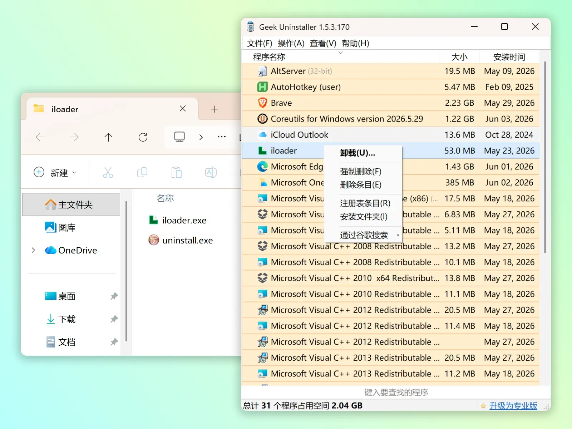The image size is (572, 429).
Task: Click the AltServer program icon
Action: pyautogui.click(x=262, y=71)
